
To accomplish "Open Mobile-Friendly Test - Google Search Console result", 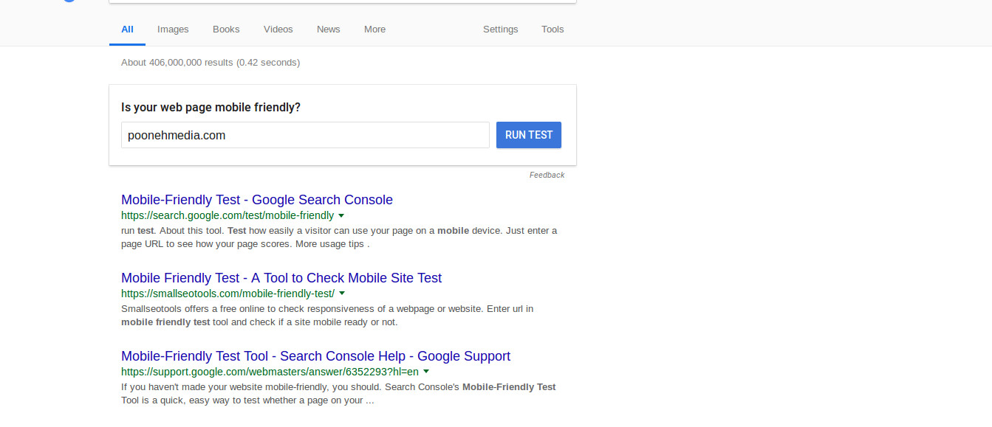I will coord(257,200).
